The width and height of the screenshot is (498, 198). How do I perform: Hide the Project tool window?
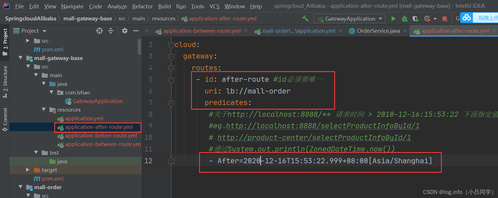(136, 31)
